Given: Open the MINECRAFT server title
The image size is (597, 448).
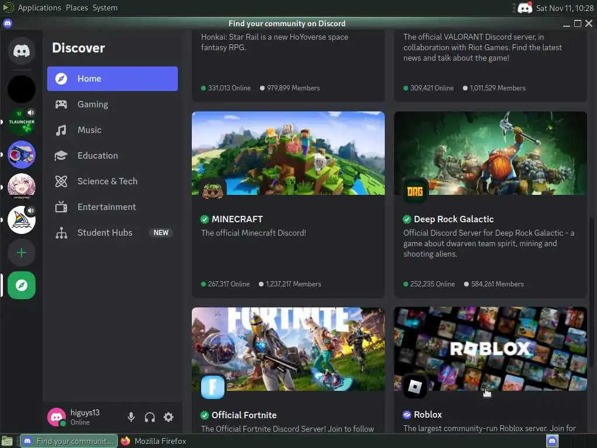Looking at the screenshot, I should (237, 219).
